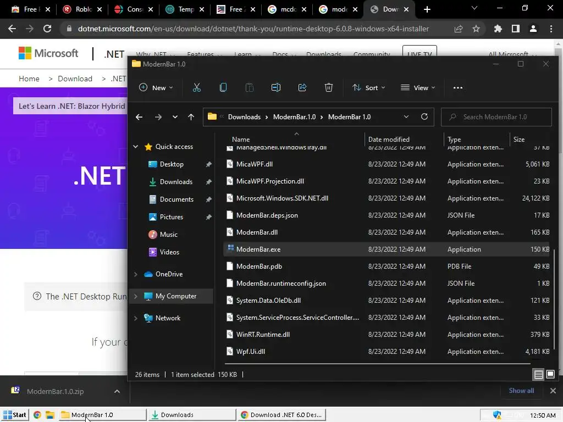563x422 pixels.
Task: Expand the Network tree node
Action: [136, 318]
